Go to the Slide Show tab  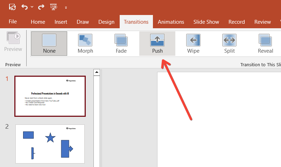click(206, 22)
